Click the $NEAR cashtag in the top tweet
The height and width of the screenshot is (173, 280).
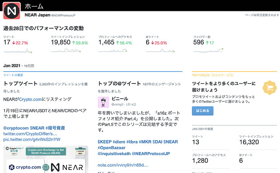(37, 128)
